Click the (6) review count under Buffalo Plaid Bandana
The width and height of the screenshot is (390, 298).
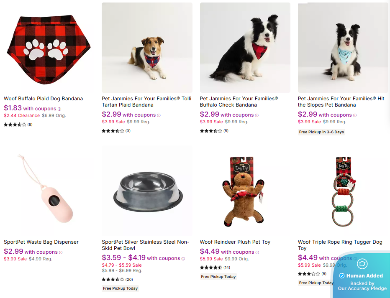(x=30, y=124)
